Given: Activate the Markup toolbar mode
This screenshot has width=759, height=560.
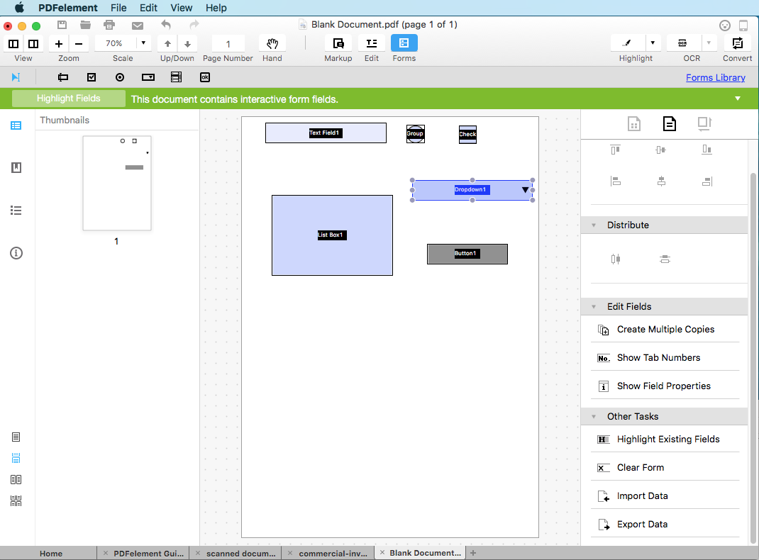Looking at the screenshot, I should pos(338,44).
